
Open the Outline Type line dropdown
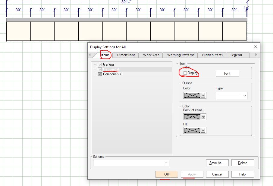(x=231, y=96)
